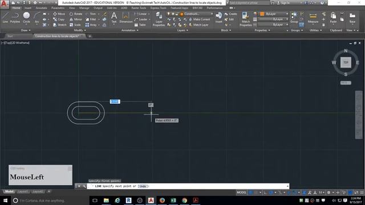Click the Linear dimension button
The width and height of the screenshot is (365, 205).
pos(141,14)
